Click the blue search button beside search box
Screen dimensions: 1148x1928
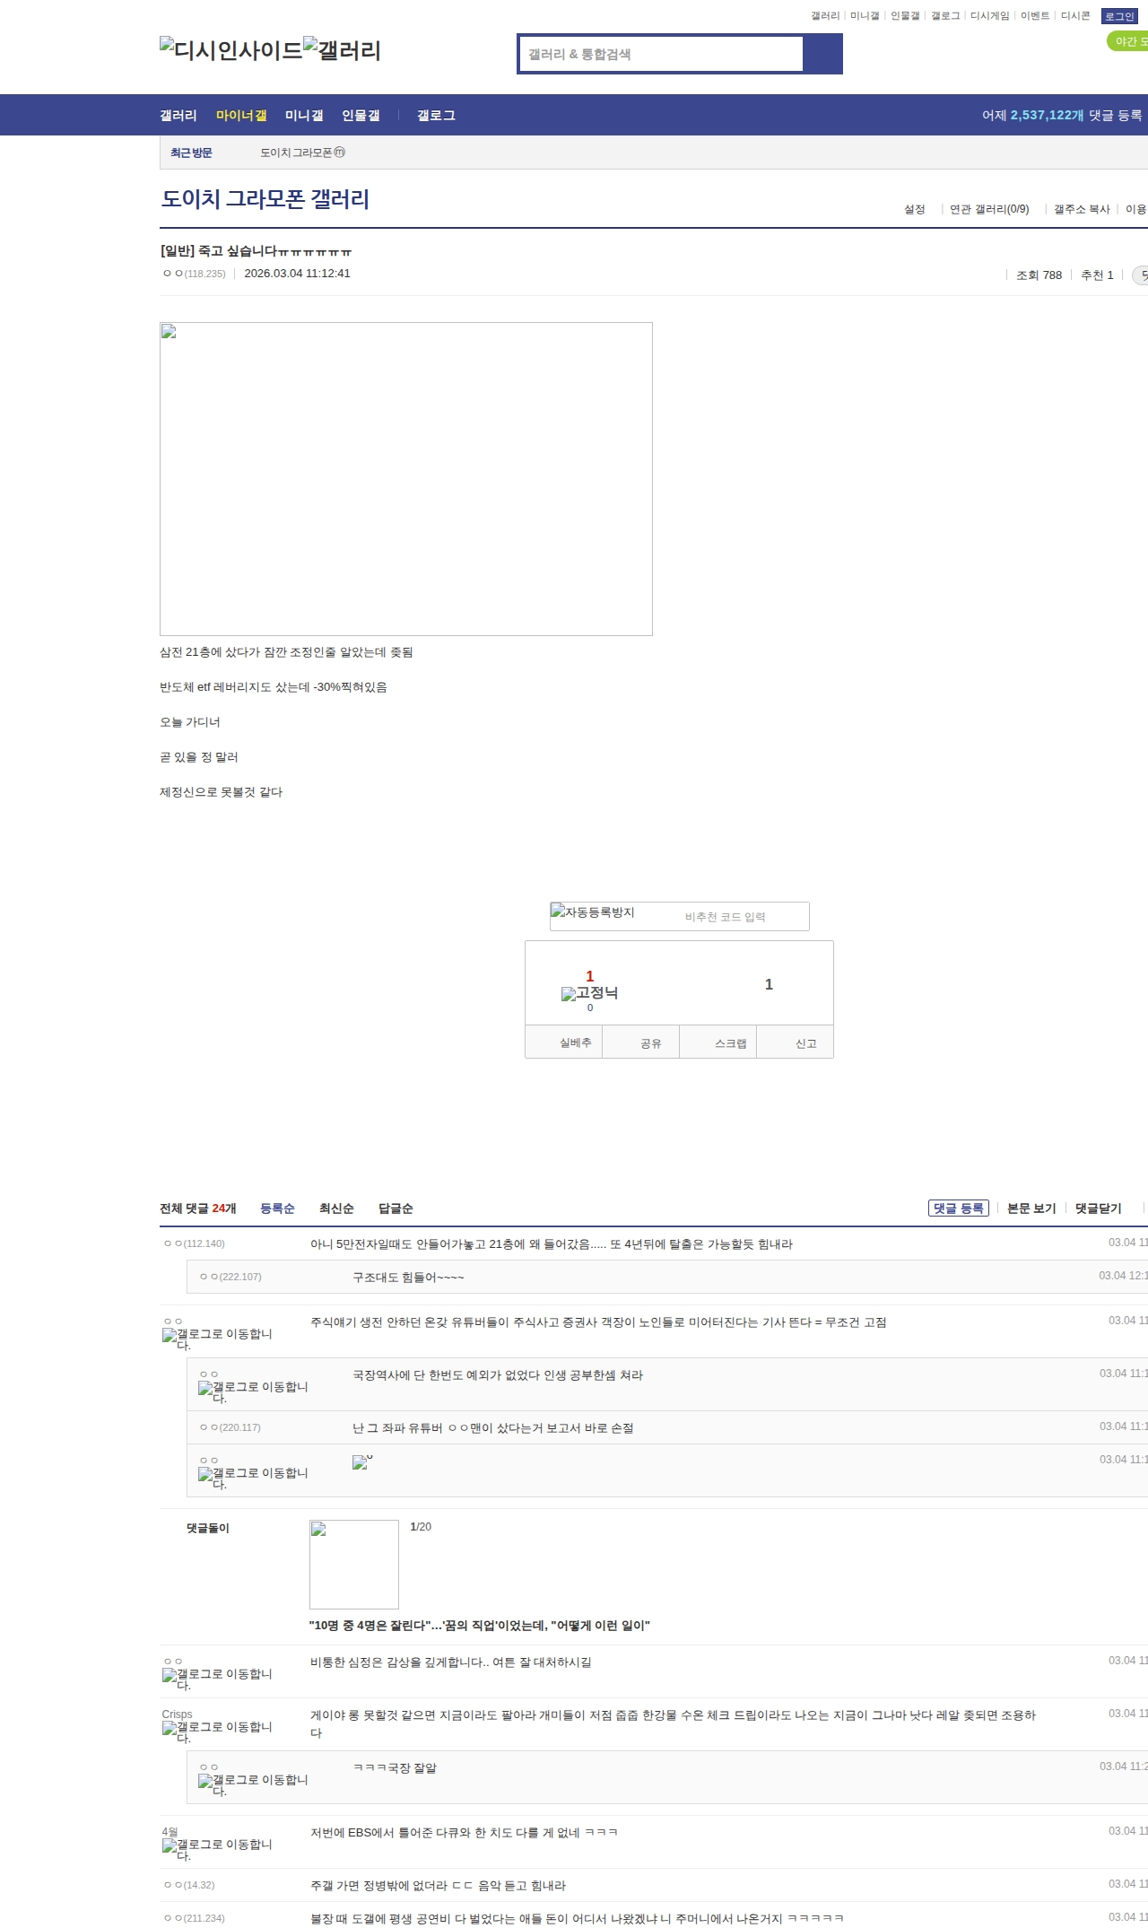tap(822, 54)
